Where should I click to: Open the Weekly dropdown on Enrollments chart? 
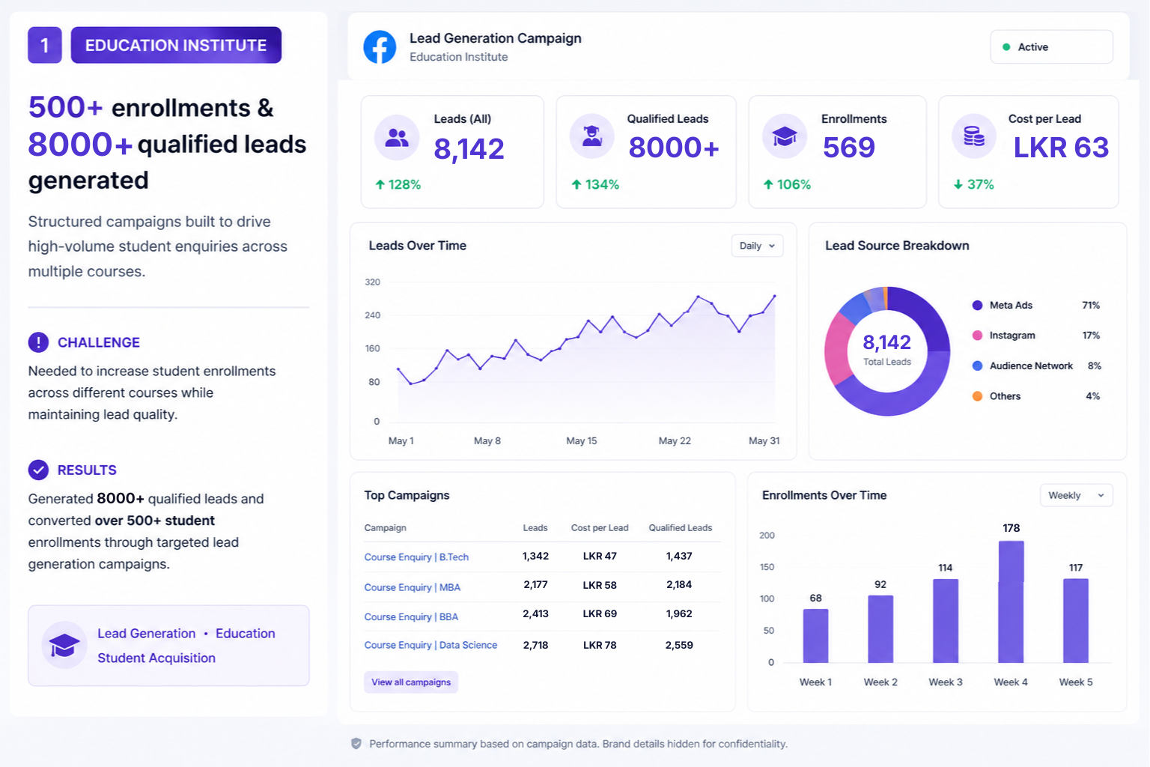[x=1076, y=495]
